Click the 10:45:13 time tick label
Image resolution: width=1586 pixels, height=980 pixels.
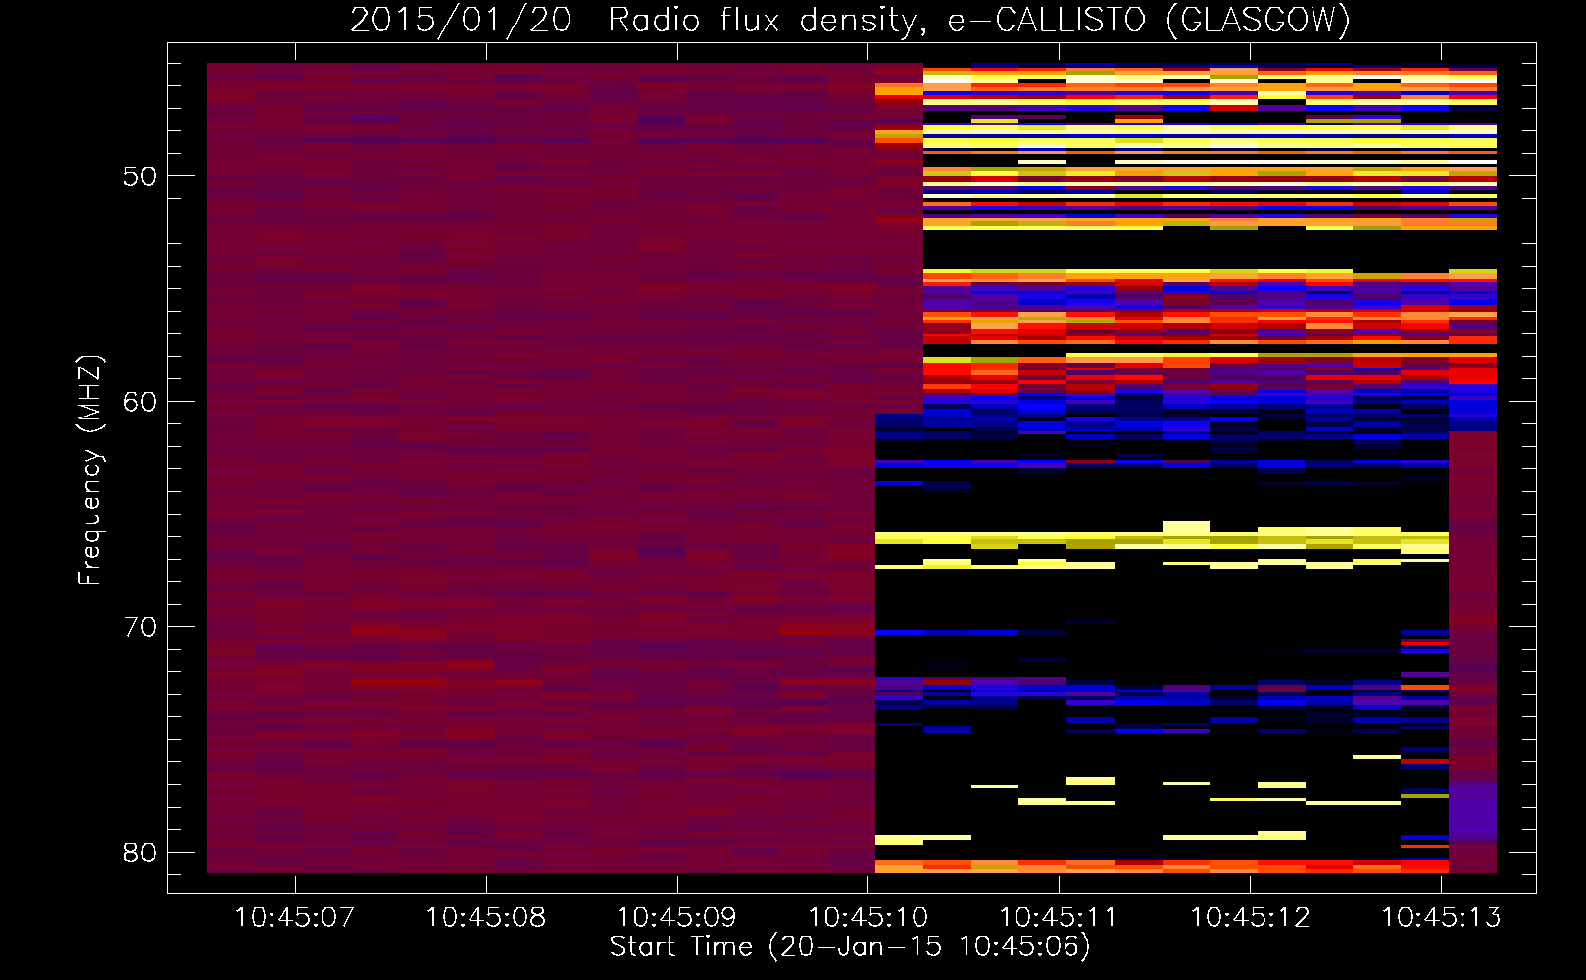point(1441,918)
